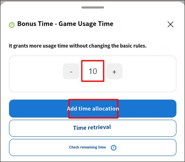View remaining time using the bottom outlined button
The width and height of the screenshot is (185, 162).
point(92,147)
